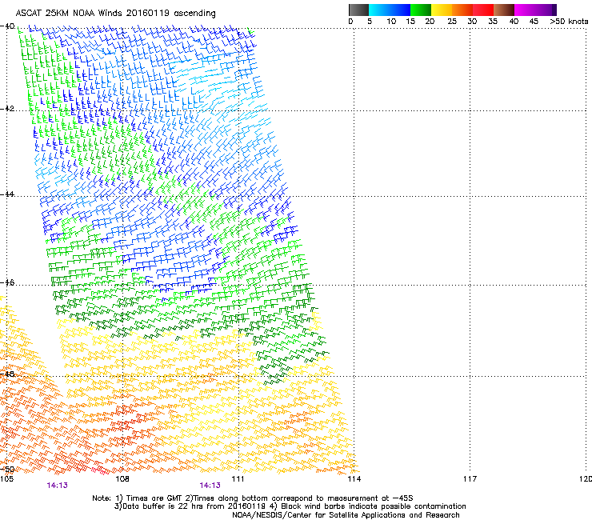Click the gray 0-5 knots legend segment
The height and width of the screenshot is (520, 592).
click(x=359, y=10)
